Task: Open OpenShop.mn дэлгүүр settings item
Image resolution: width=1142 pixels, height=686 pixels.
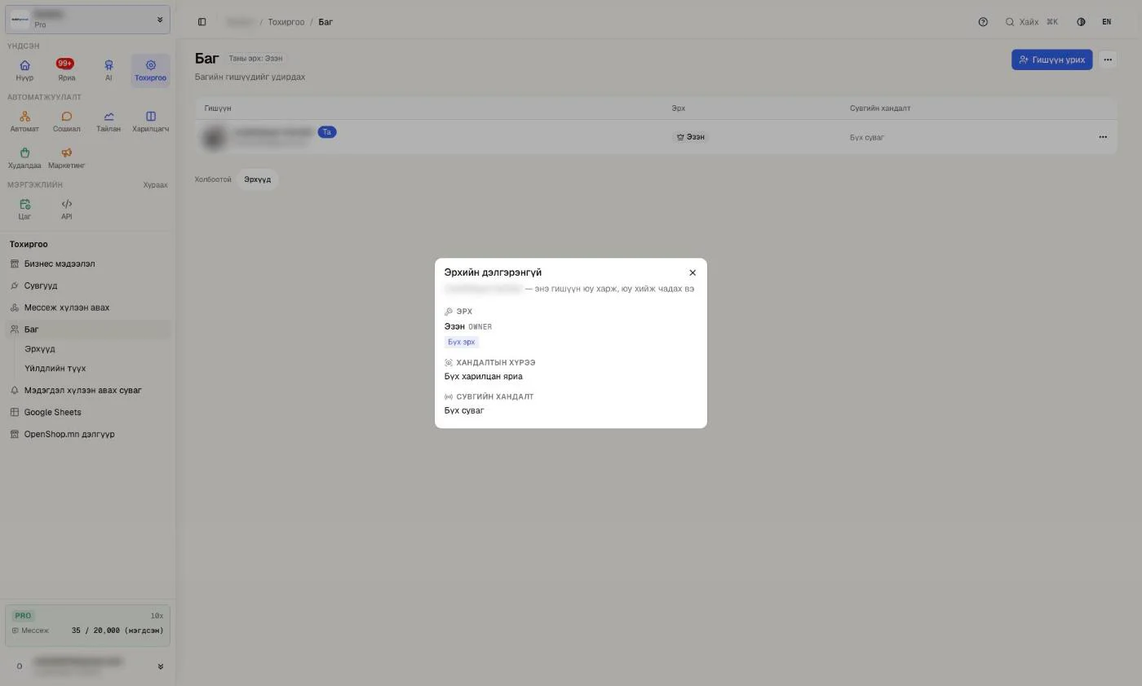Action: point(87,434)
